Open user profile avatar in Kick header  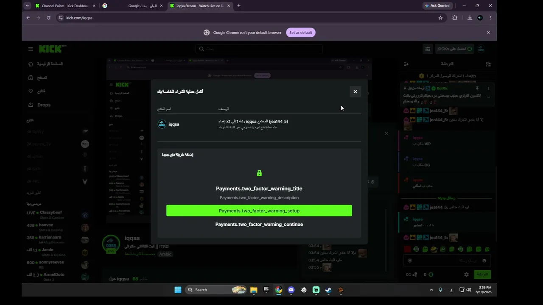tap(481, 49)
